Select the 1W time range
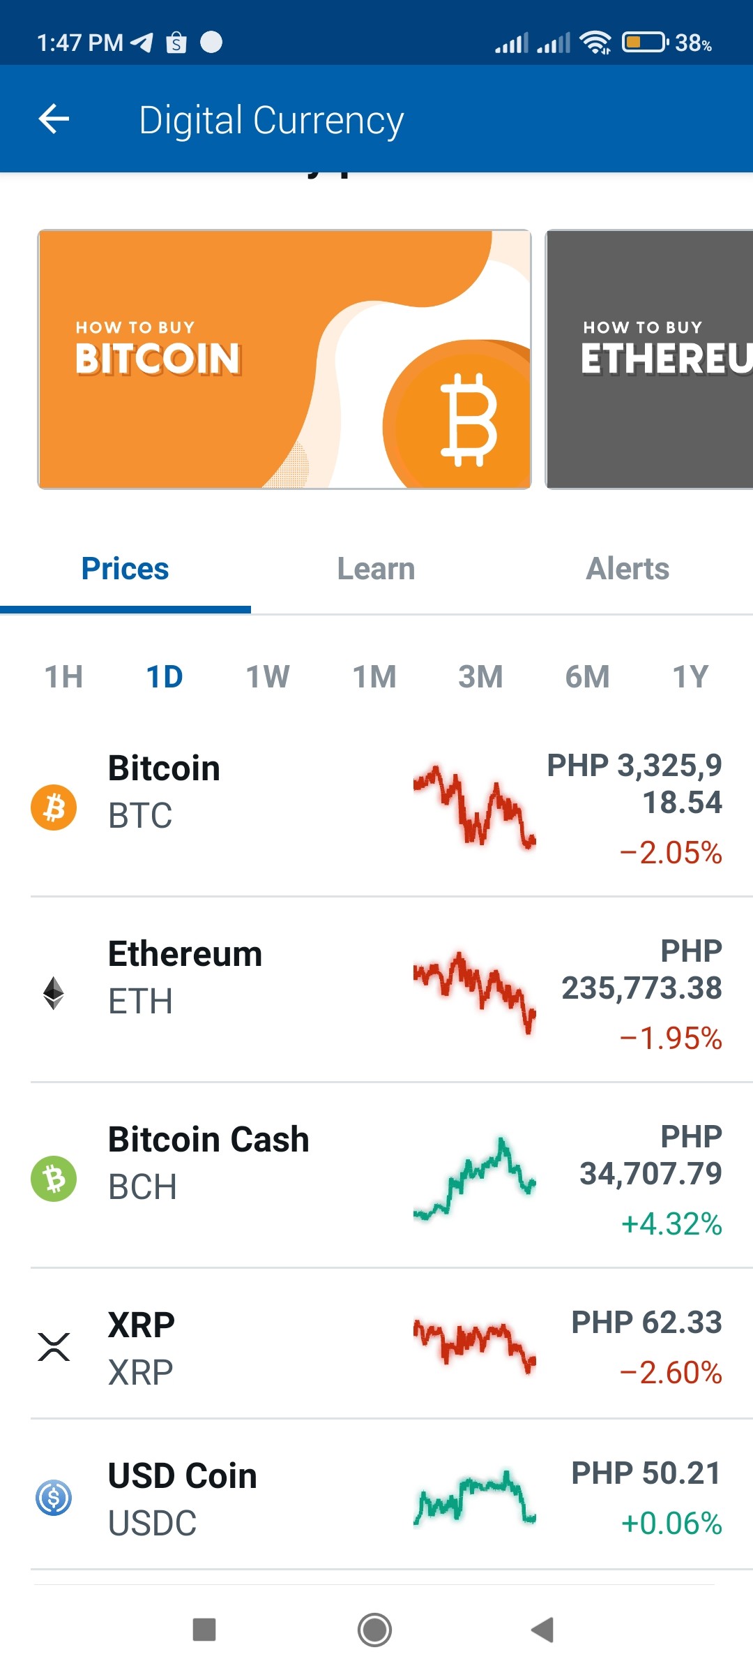Screen dimensions: 753x1675 [x=268, y=676]
